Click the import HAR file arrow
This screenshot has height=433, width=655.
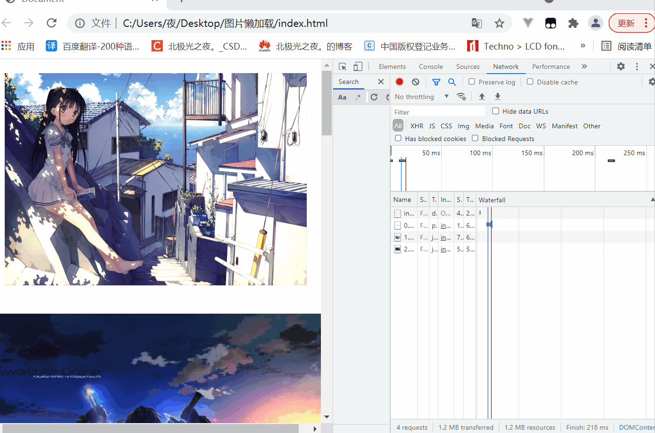pyautogui.click(x=482, y=96)
